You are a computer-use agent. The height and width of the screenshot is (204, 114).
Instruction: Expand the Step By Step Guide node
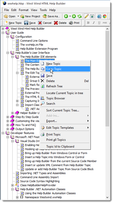pyautogui.click(x=8, y=117)
